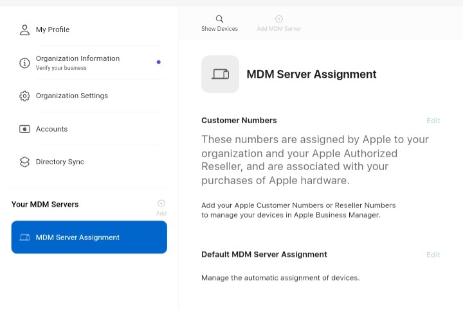Go to the Accounts section

(x=51, y=129)
